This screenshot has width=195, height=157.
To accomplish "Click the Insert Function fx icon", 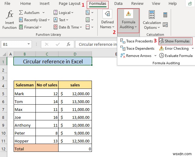I will [x=10, y=15].
